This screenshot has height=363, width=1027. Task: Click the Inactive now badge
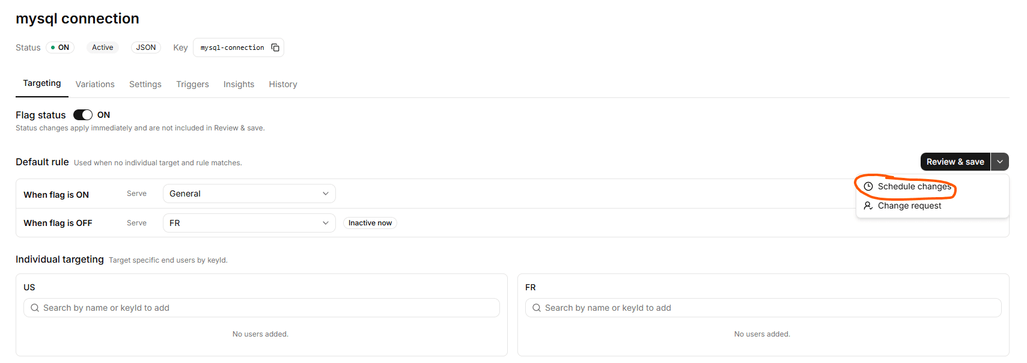[x=370, y=223]
